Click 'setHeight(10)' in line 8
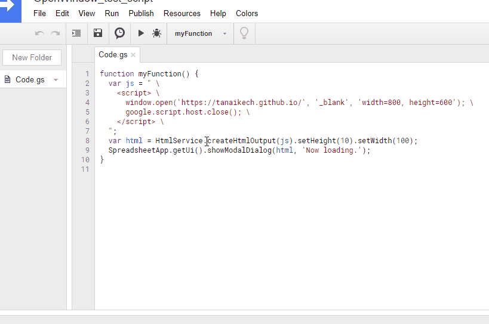Viewport: 489px width, 324px height. [x=325, y=141]
